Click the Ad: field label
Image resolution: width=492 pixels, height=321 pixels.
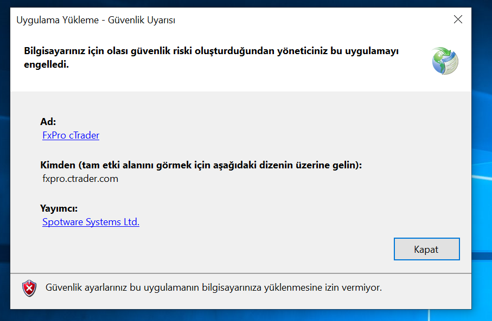pyautogui.click(x=48, y=121)
